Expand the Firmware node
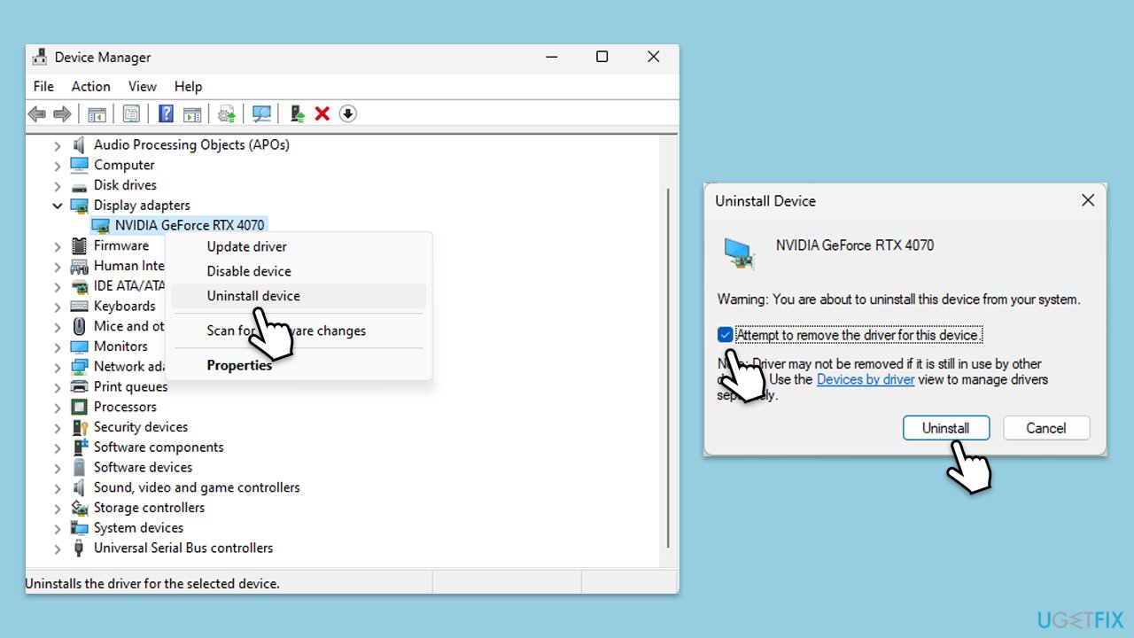The height and width of the screenshot is (638, 1134). 58,245
